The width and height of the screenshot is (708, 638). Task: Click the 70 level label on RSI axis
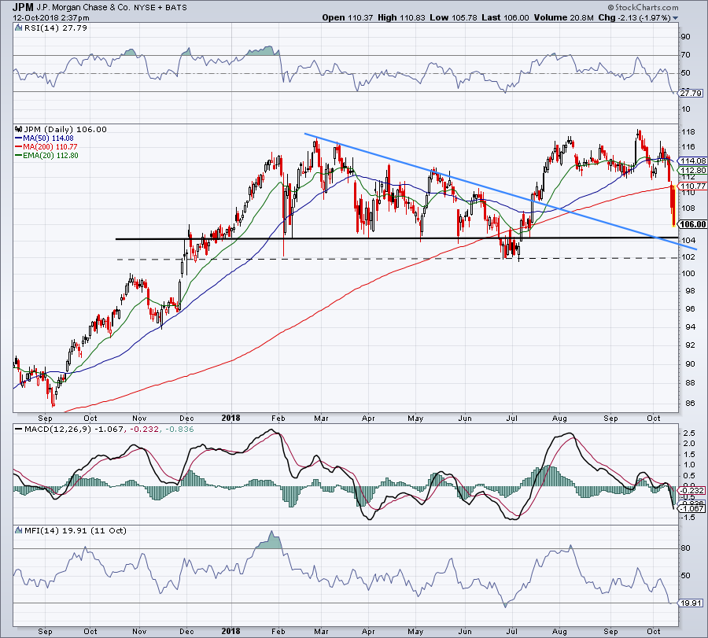(x=685, y=54)
